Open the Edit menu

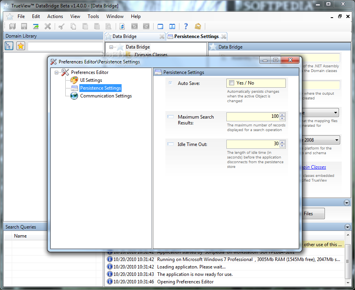coord(36,16)
